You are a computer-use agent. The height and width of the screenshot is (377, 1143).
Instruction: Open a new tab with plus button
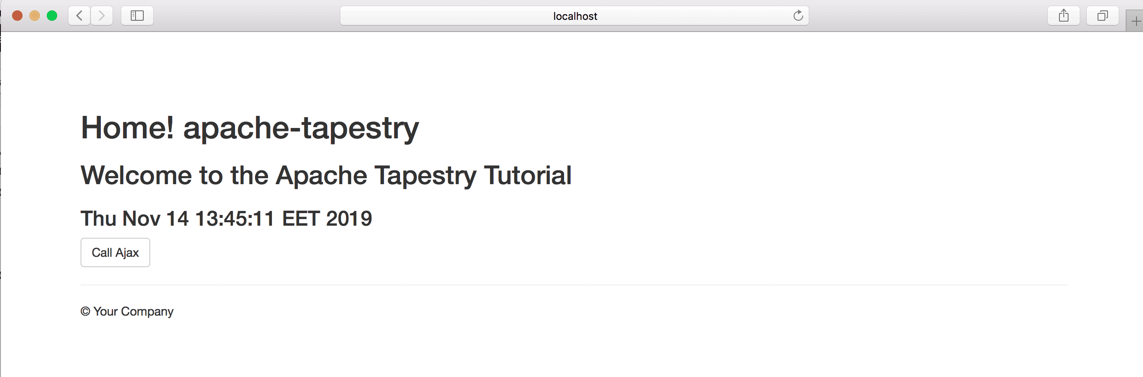pos(1136,21)
